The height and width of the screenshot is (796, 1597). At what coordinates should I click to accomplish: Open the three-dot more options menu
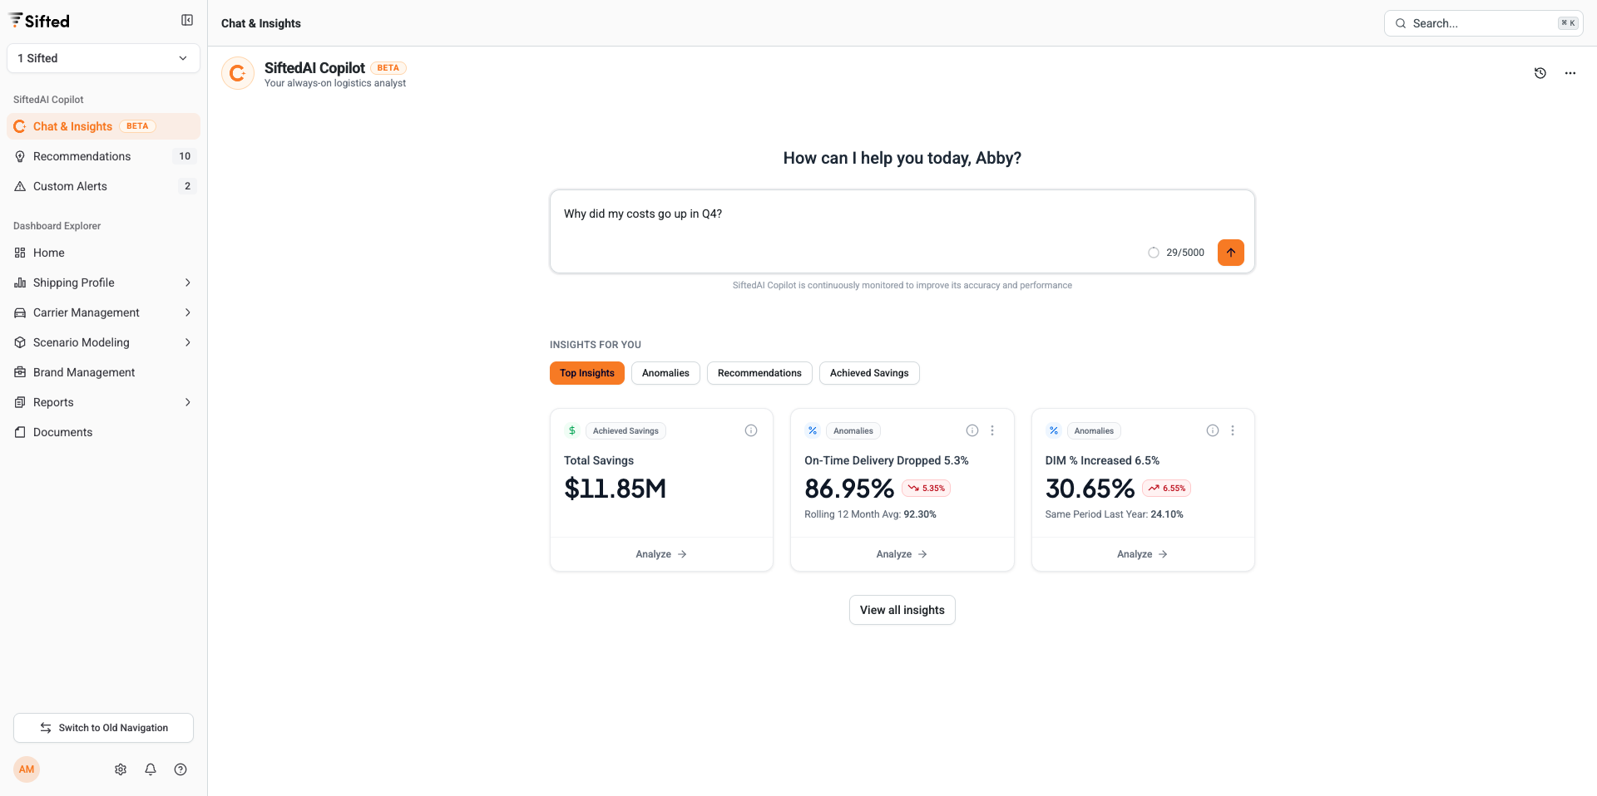1570,73
